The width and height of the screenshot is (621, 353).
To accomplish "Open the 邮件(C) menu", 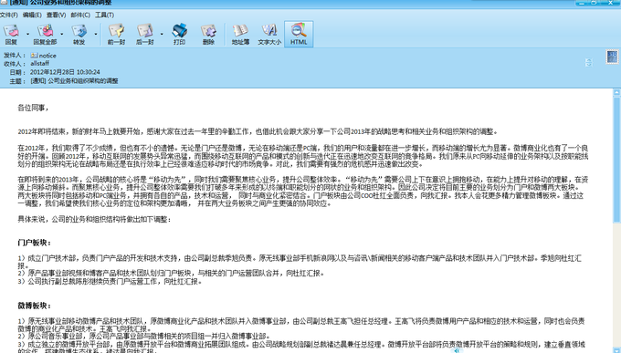I will click(80, 15).
